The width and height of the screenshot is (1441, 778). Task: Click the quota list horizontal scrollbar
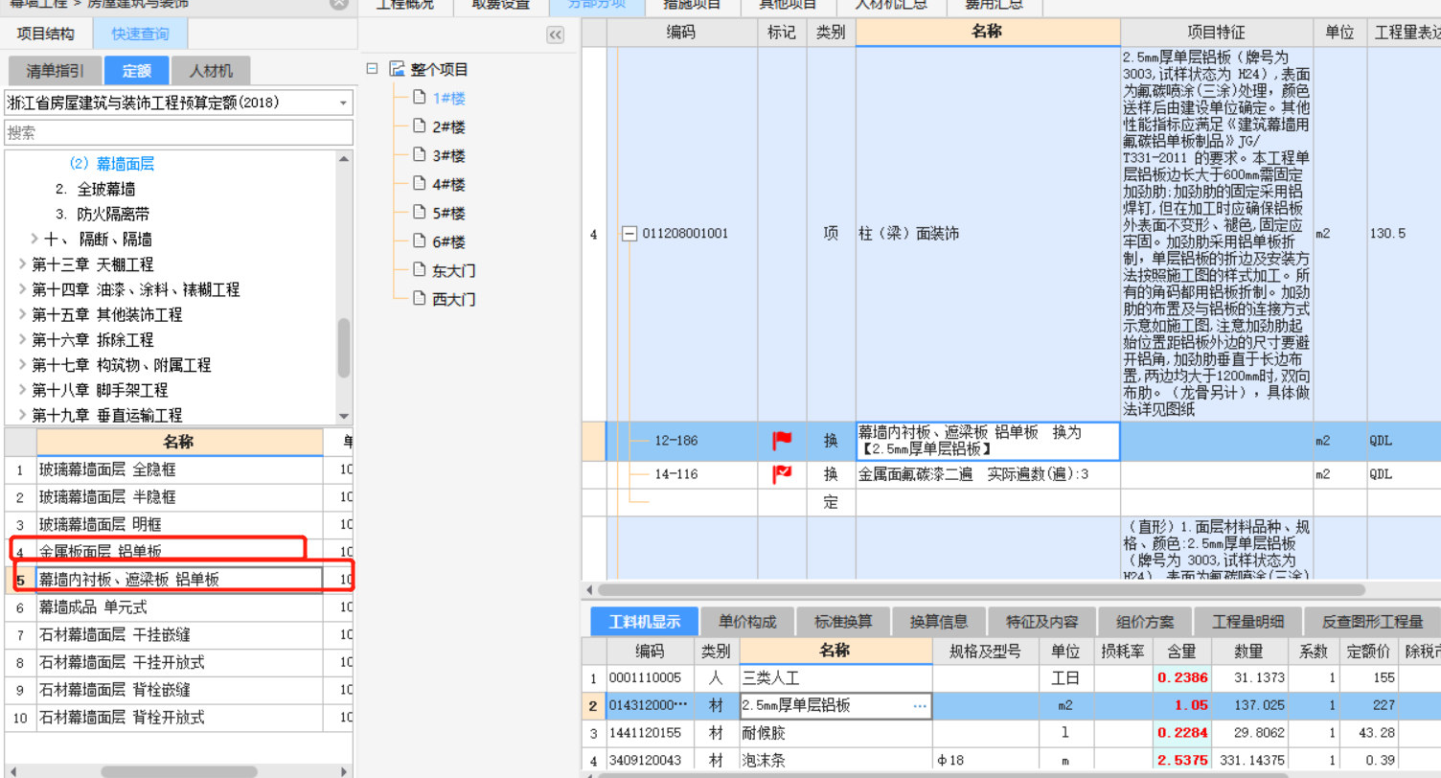pos(179,771)
